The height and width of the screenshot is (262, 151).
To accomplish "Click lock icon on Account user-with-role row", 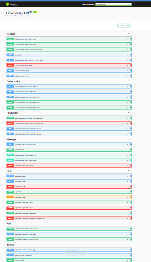I will [130, 60].
